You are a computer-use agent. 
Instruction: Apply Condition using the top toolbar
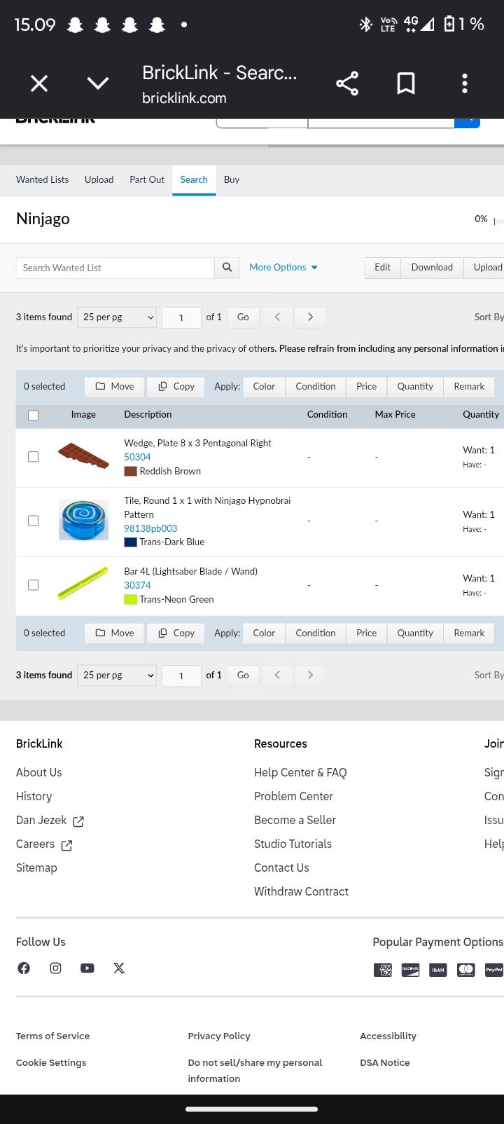[316, 387]
